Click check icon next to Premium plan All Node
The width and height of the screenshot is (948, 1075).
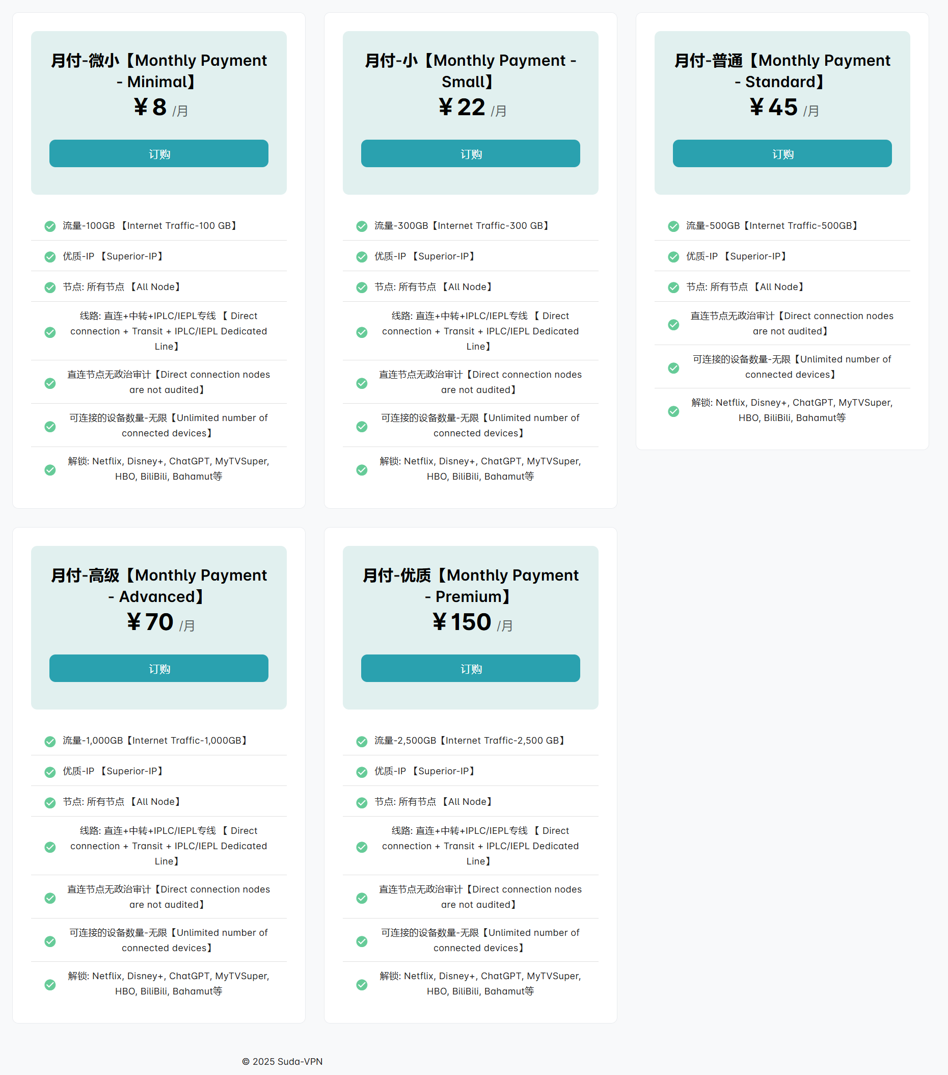point(362,802)
